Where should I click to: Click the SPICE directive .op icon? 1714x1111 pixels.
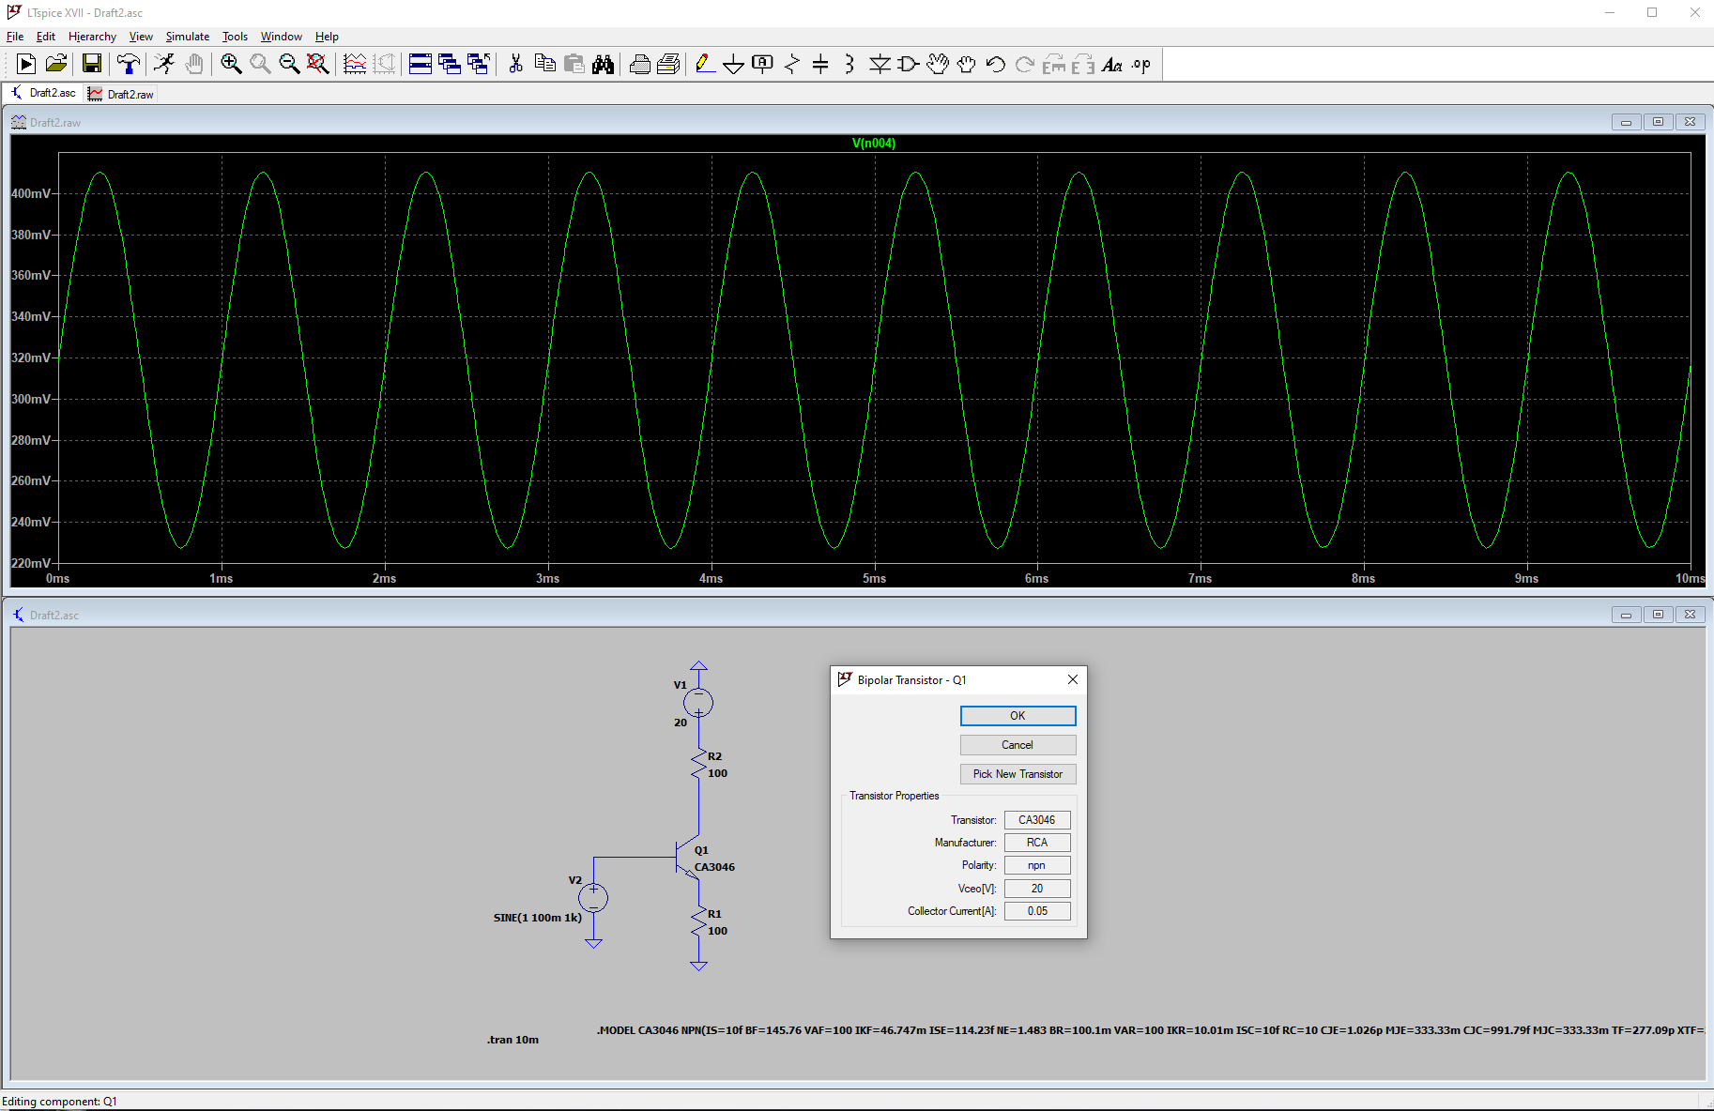(x=1141, y=64)
